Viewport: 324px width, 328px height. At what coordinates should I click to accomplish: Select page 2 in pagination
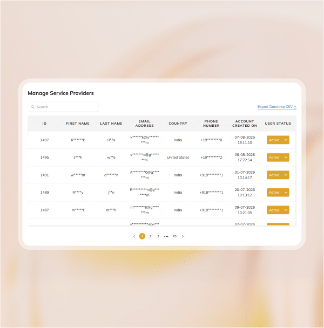[150, 236]
